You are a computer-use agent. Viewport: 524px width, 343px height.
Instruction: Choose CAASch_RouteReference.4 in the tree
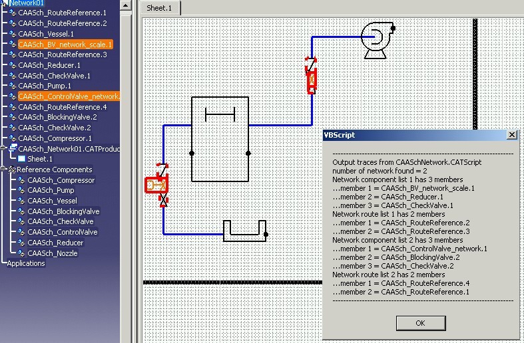pyautogui.click(x=62, y=107)
